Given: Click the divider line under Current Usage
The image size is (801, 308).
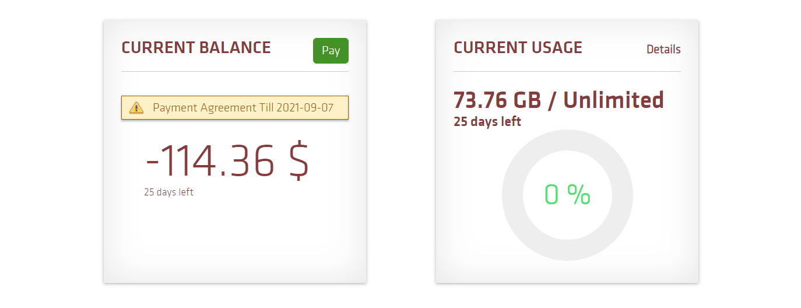Looking at the screenshot, I should click(x=567, y=71).
